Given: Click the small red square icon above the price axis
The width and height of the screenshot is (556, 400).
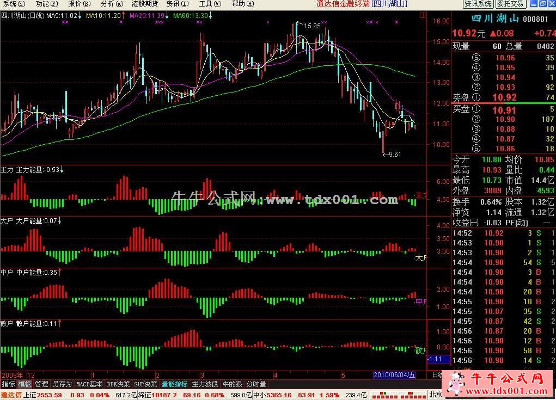Looking at the screenshot, I should pos(422,15).
